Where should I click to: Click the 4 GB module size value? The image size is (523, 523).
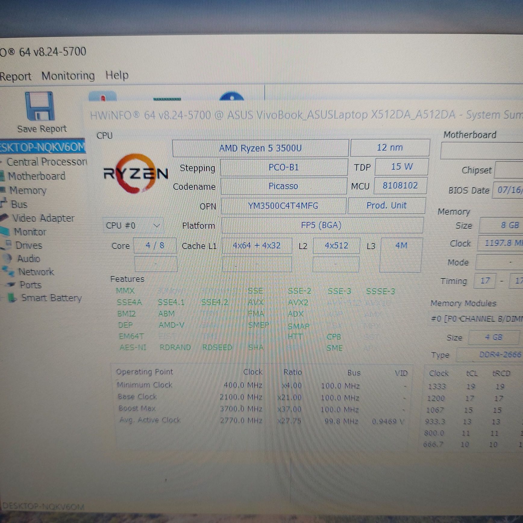(x=494, y=337)
